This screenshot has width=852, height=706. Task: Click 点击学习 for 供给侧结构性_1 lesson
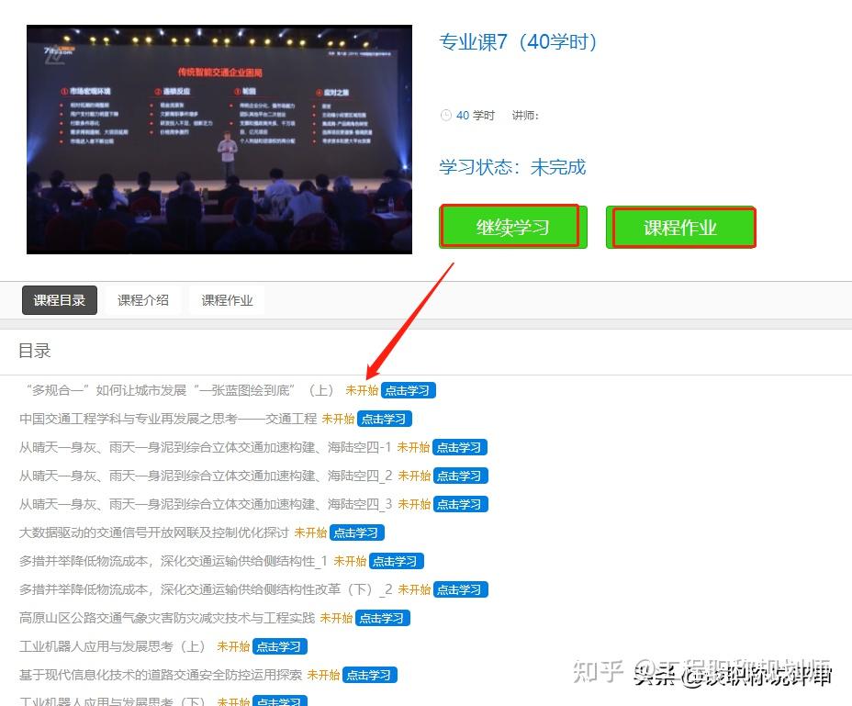click(396, 561)
